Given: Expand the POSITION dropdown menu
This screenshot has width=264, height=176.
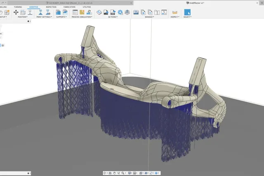Looking at the screenshot, I should [23, 17].
